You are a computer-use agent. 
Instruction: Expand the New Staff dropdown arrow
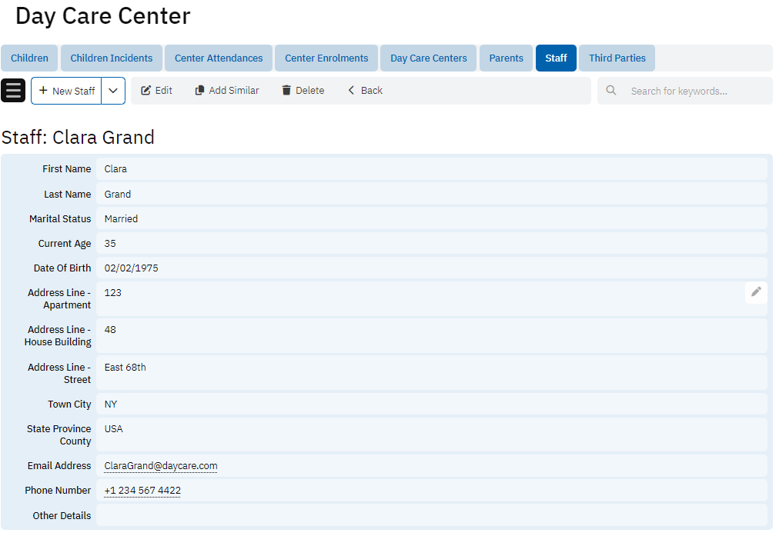113,91
